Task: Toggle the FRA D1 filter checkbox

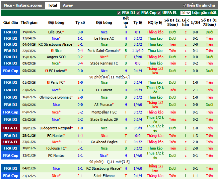Action: [x=119, y=13]
